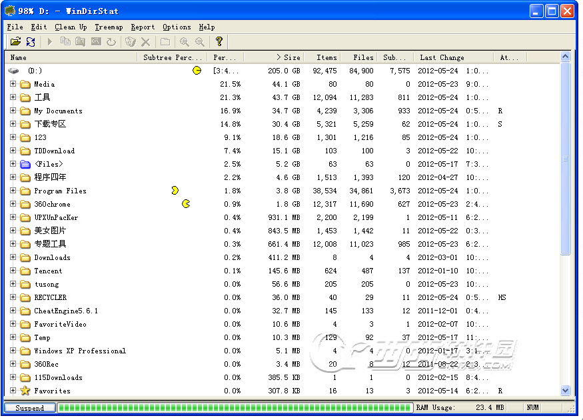This screenshot has width=583, height=420.
Task: Click the Media folder icon
Action: coord(25,85)
